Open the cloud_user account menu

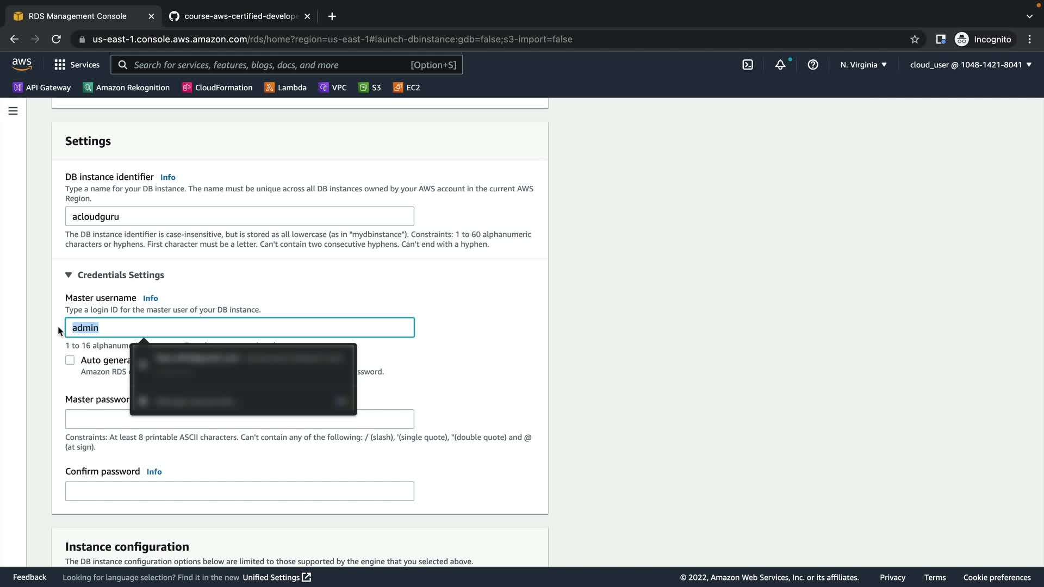coord(971,65)
